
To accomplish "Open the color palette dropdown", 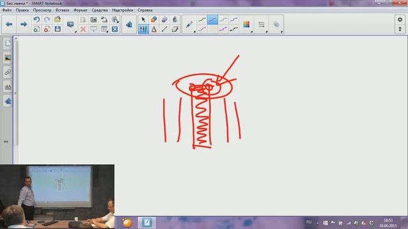I will (247, 24).
